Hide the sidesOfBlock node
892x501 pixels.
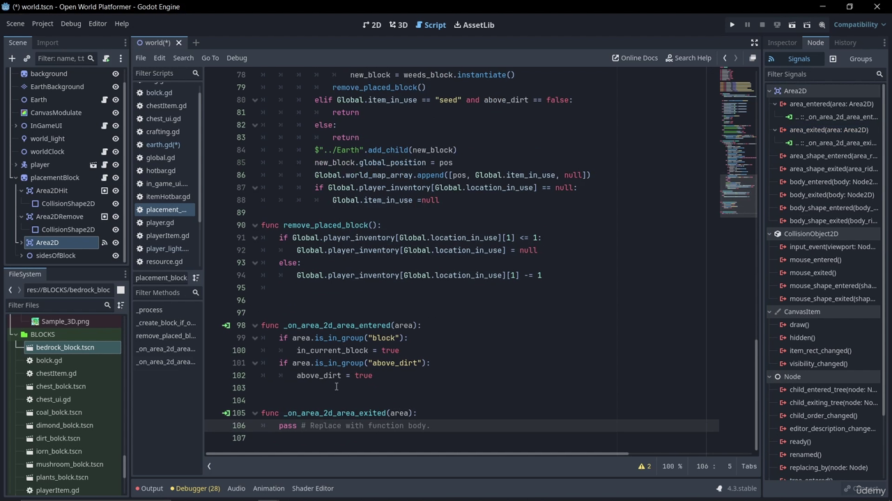(x=116, y=255)
